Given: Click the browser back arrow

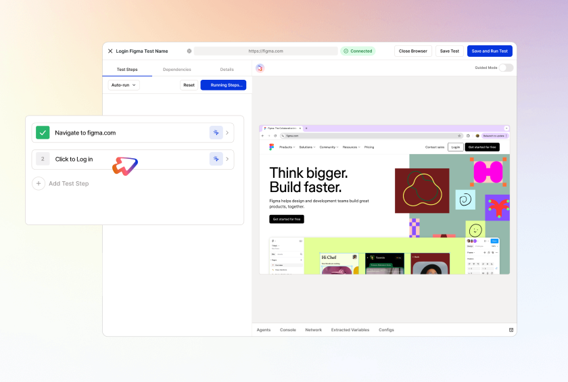Looking at the screenshot, I should (x=262, y=136).
